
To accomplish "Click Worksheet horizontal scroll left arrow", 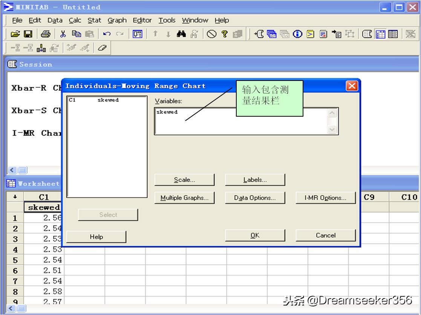I will click(11, 308).
